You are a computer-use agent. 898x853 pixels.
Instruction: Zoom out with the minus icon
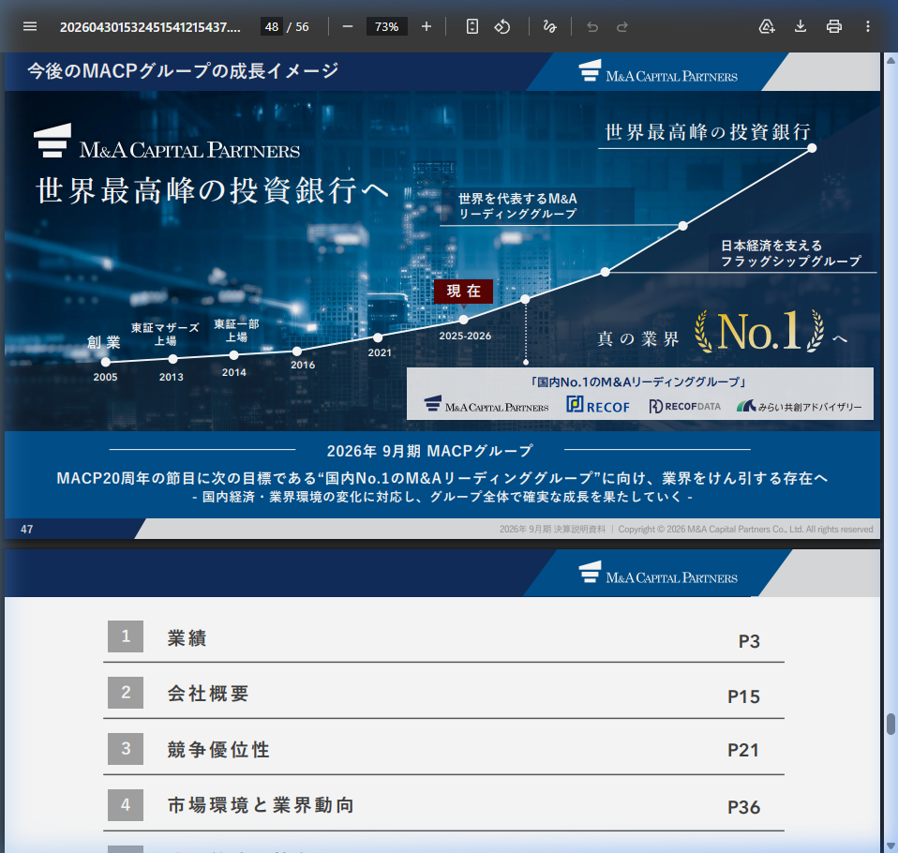click(x=348, y=26)
